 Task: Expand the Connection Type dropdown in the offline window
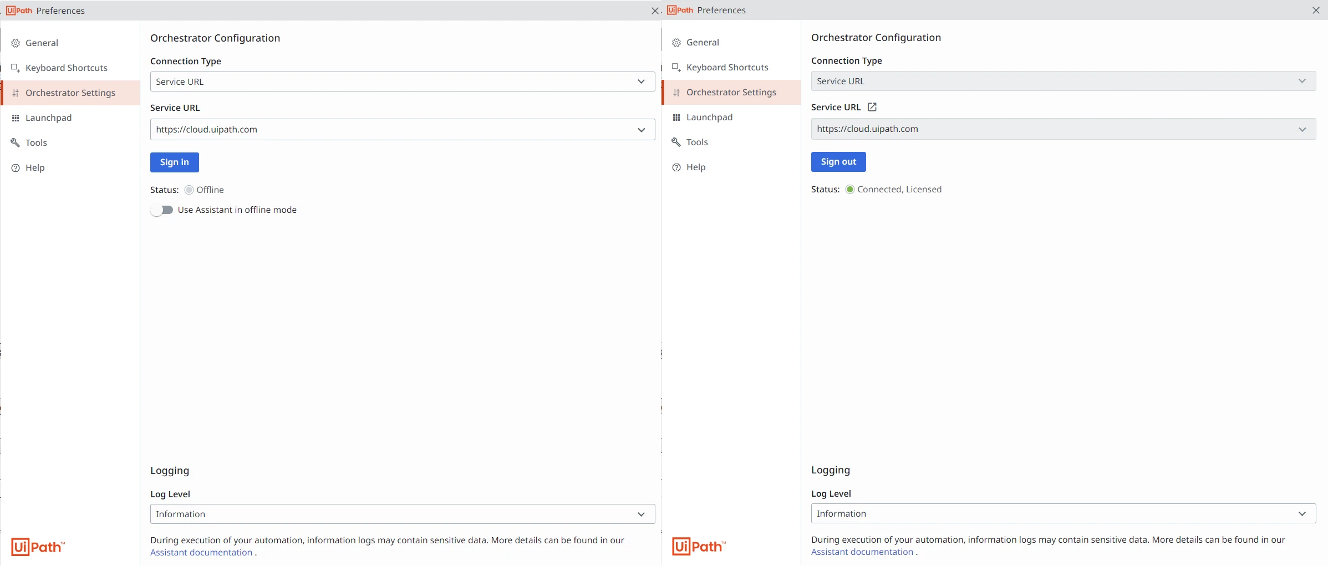[x=403, y=82]
